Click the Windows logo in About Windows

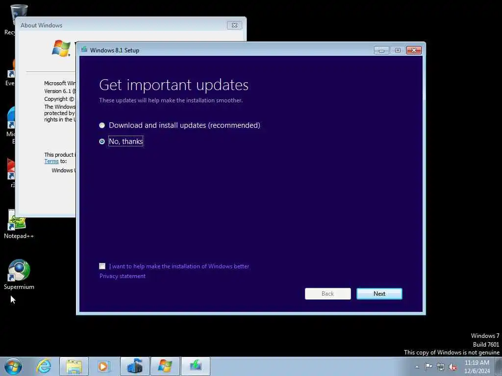tap(61, 48)
